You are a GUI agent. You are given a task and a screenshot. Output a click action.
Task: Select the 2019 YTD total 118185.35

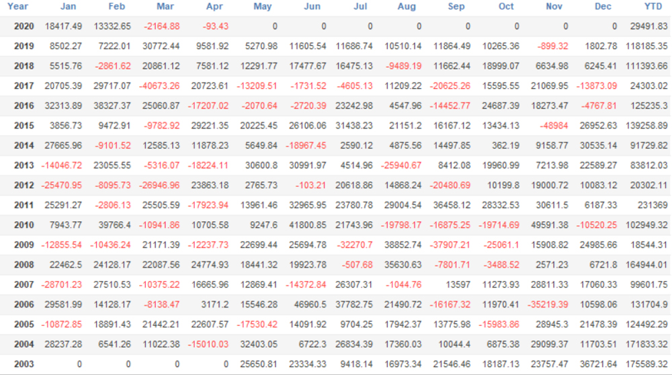pos(644,46)
